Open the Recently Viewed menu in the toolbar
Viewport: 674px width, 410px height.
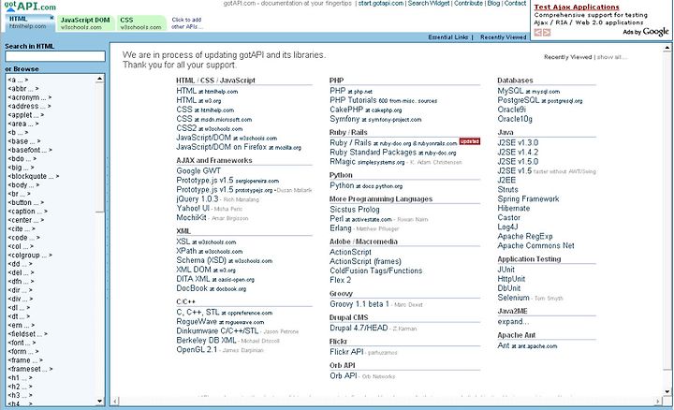tap(503, 37)
